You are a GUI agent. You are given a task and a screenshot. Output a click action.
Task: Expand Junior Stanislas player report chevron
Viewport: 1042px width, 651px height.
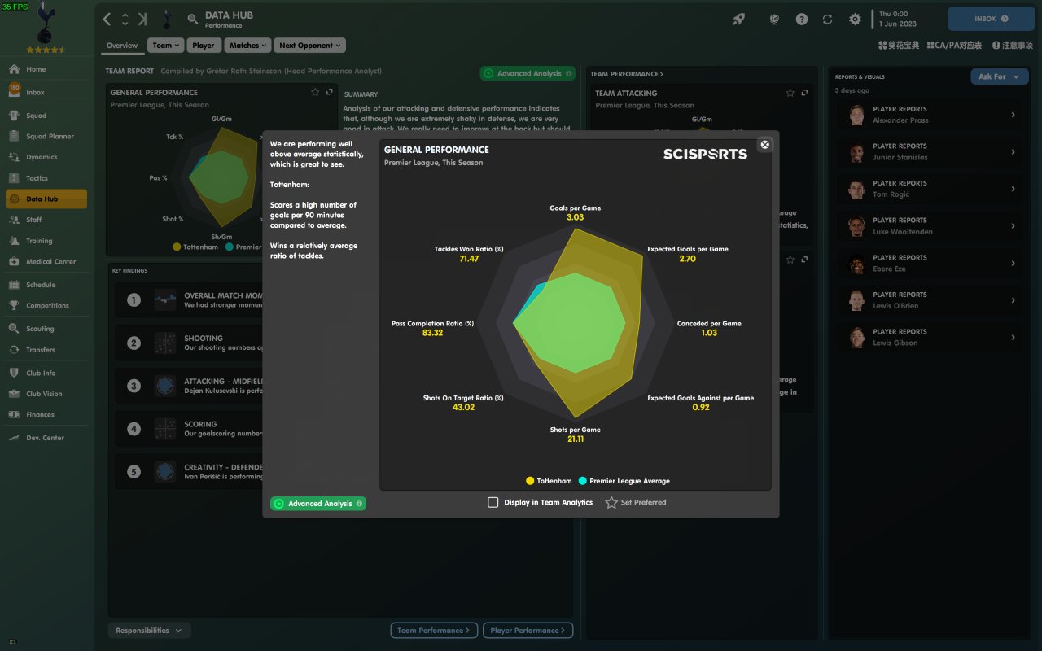pyautogui.click(x=1013, y=152)
